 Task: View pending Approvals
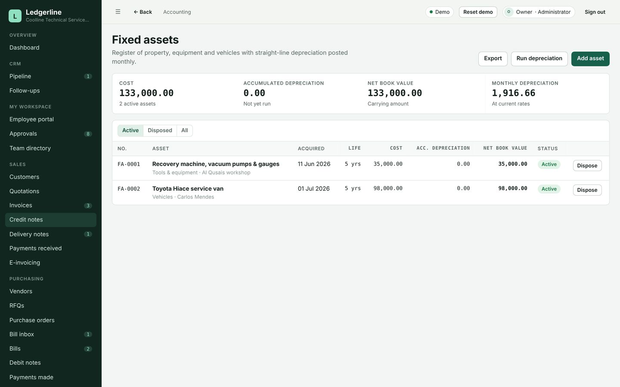click(x=51, y=134)
